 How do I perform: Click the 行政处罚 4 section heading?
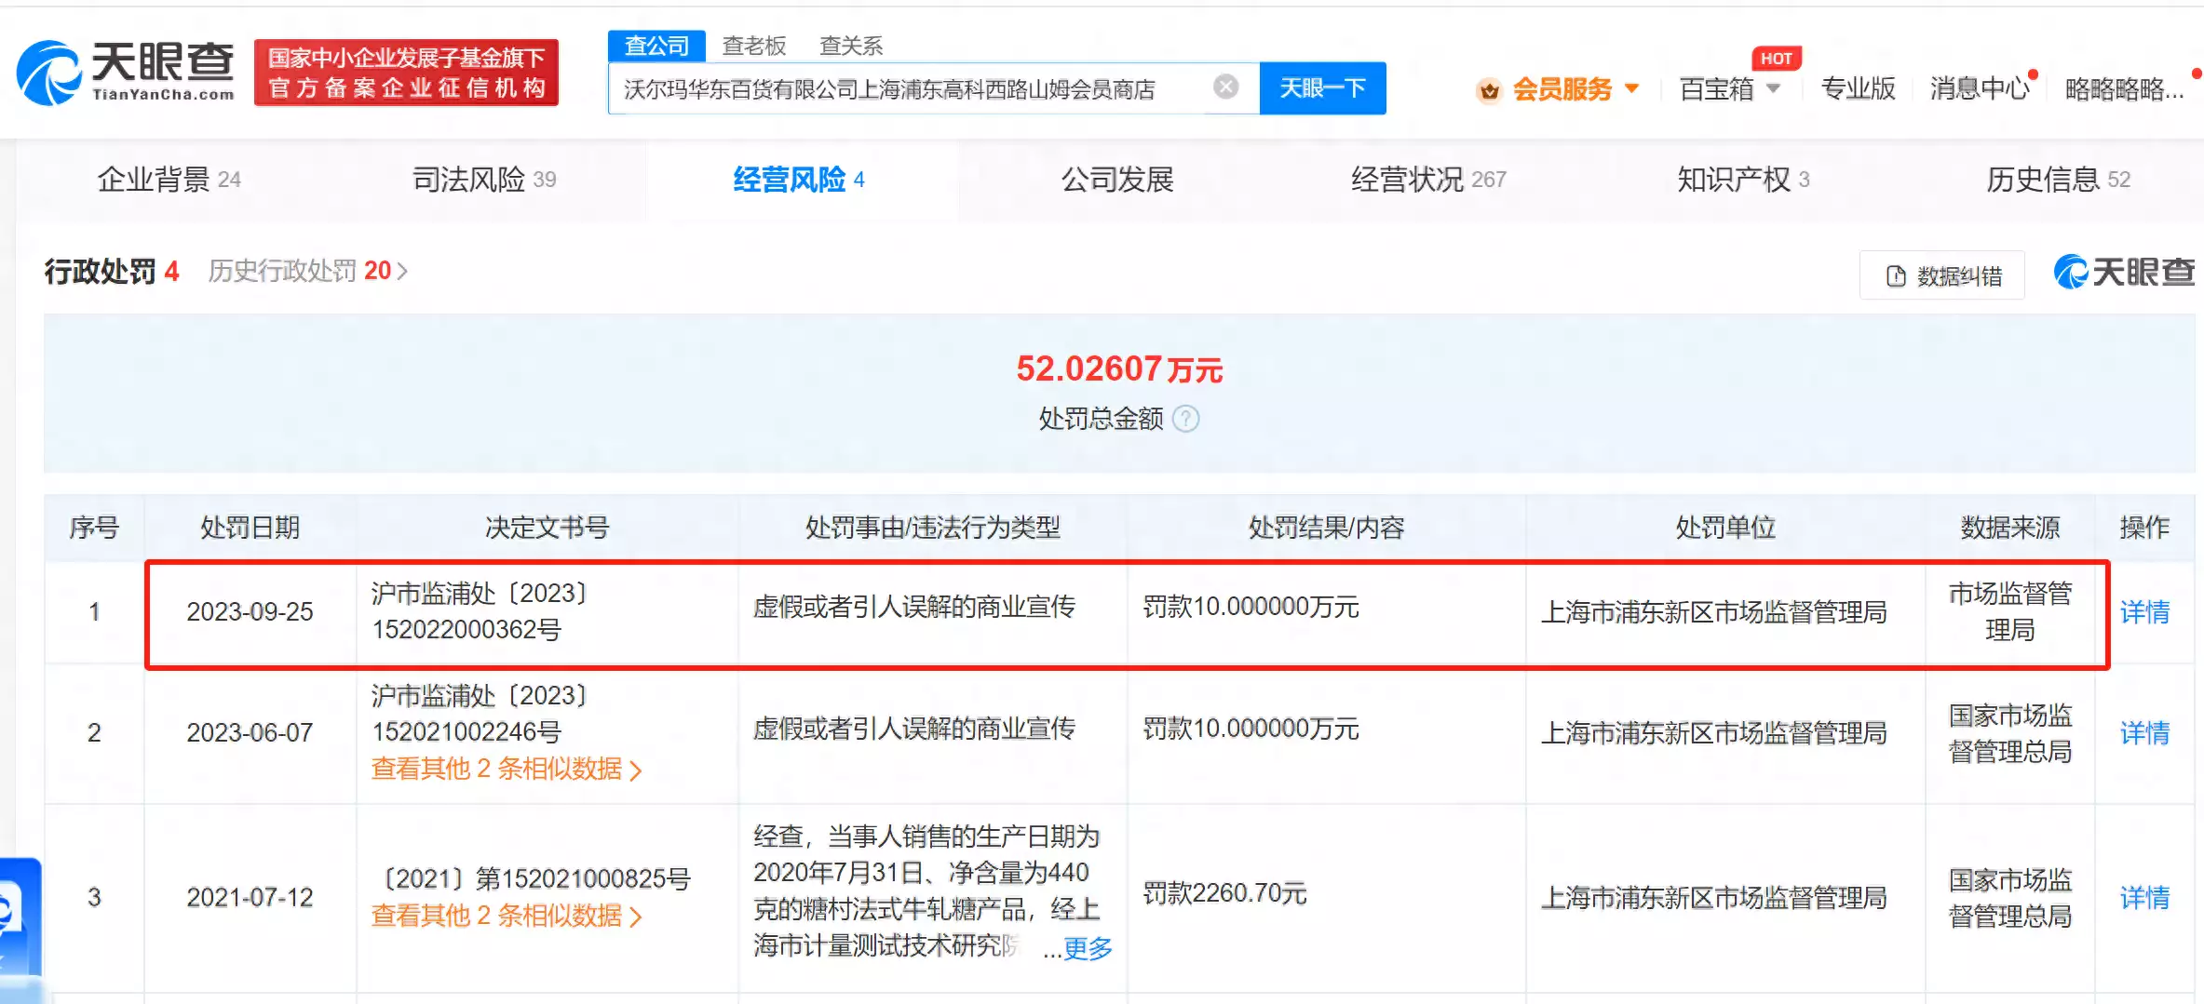tap(112, 271)
